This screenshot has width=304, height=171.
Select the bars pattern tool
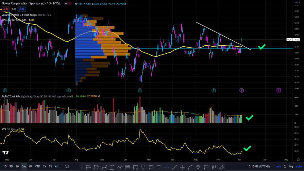click(x=214, y=167)
